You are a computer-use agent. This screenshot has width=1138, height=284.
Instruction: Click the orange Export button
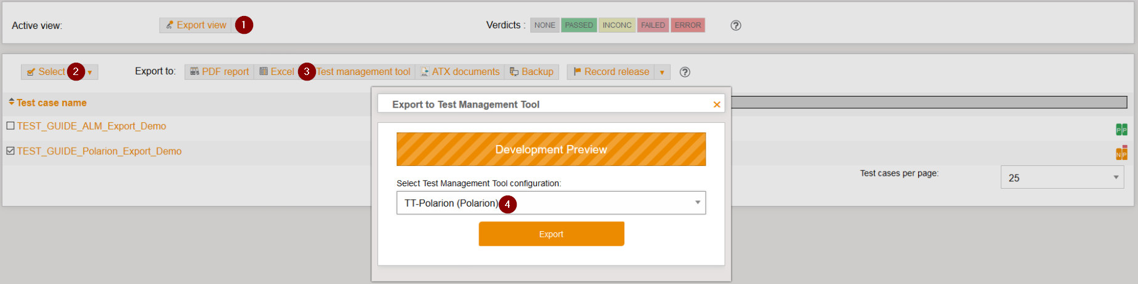point(551,234)
